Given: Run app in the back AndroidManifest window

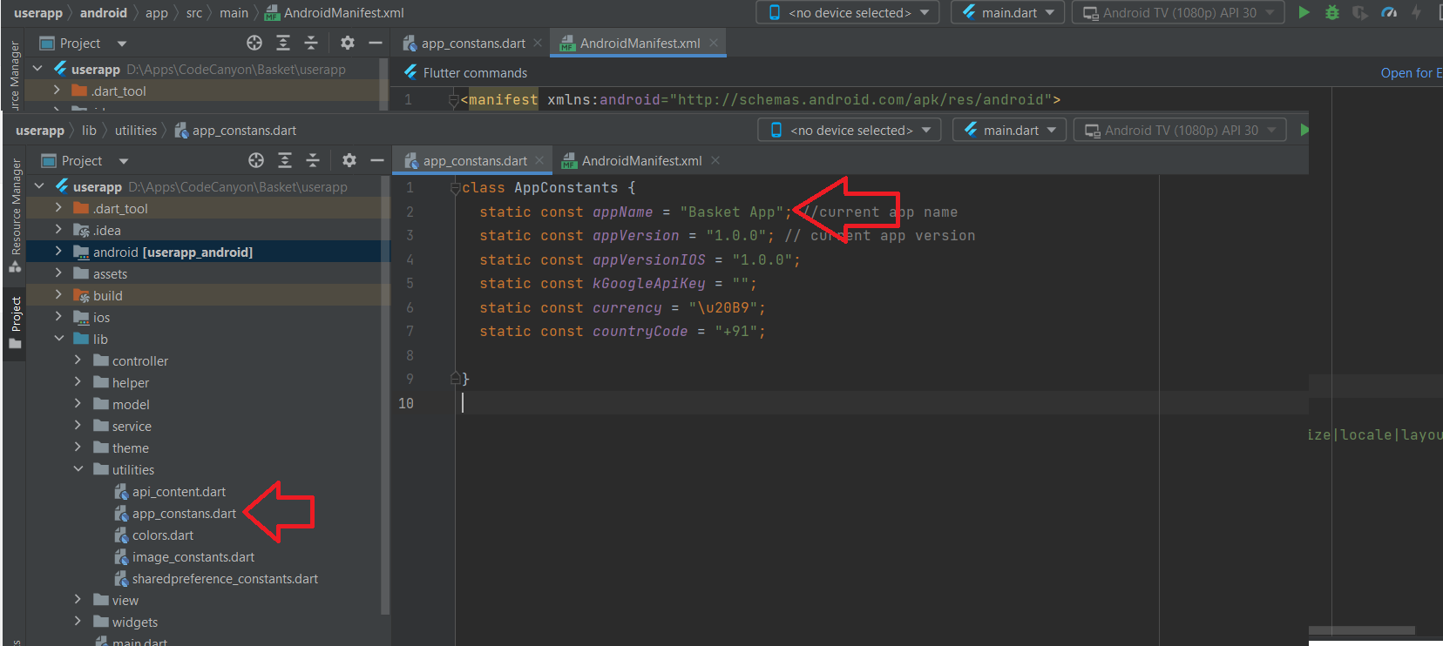Looking at the screenshot, I should 1304,12.
